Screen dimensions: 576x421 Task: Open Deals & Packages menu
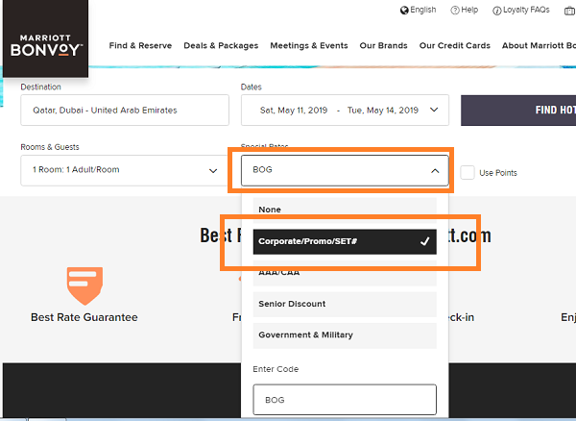pos(221,45)
